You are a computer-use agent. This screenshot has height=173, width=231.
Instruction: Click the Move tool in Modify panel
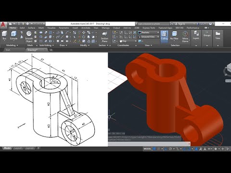84,33
